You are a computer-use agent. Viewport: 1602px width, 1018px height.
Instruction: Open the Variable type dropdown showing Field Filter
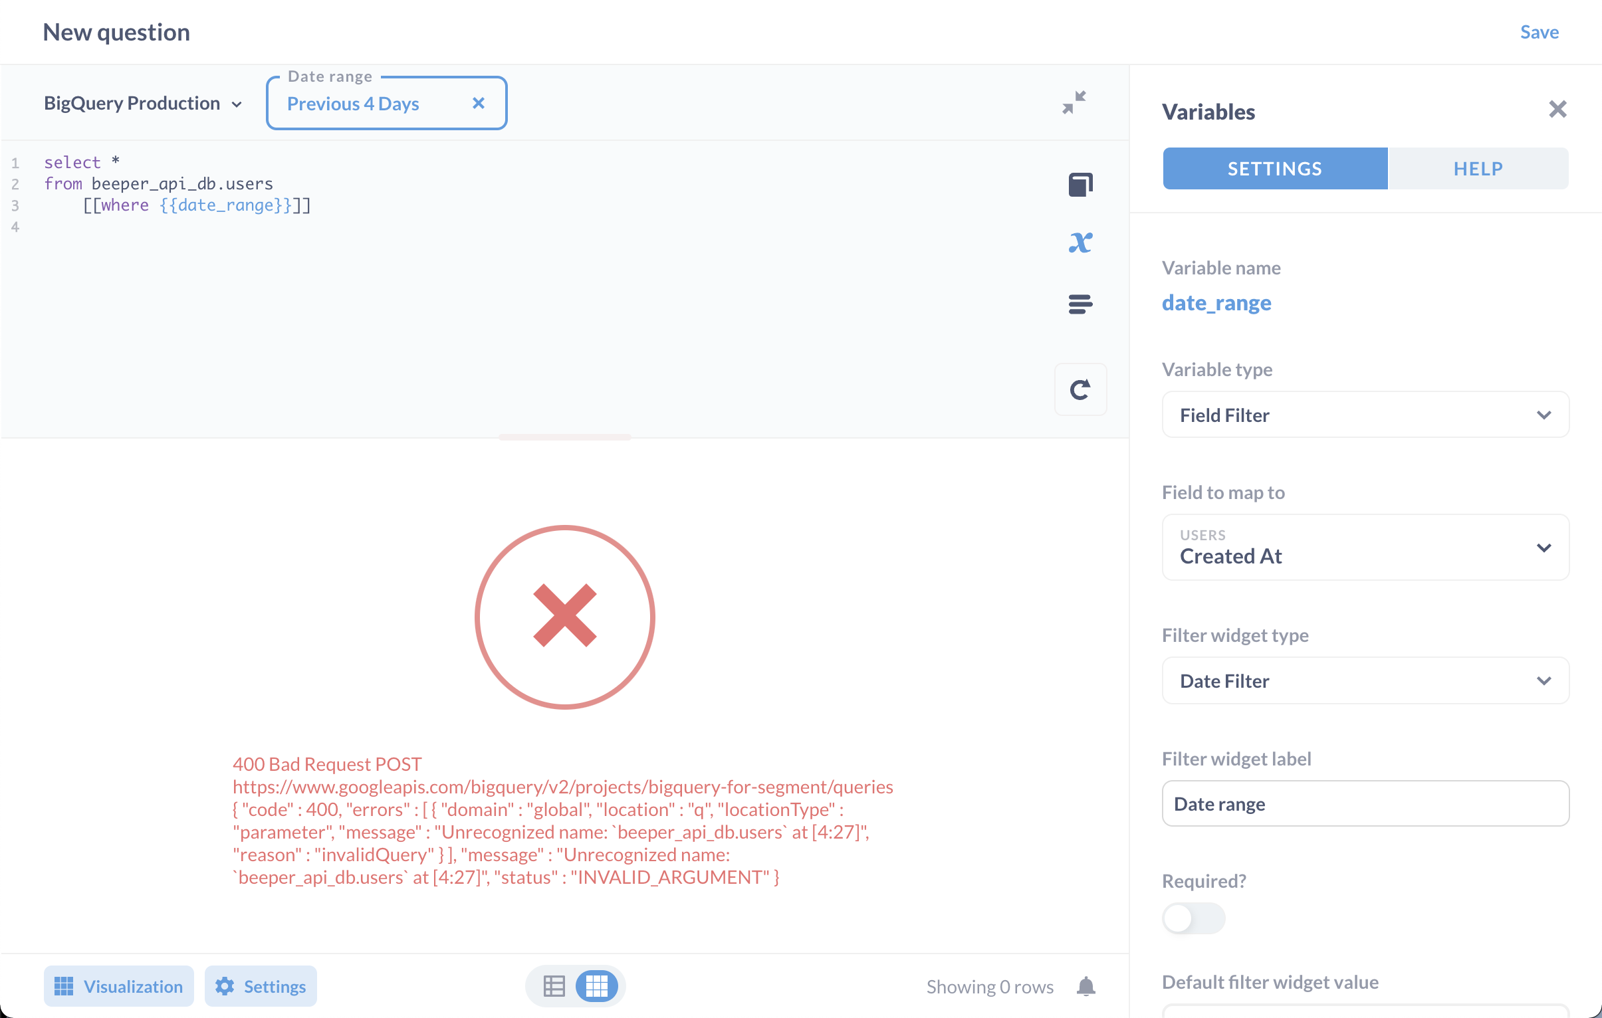[x=1365, y=414]
